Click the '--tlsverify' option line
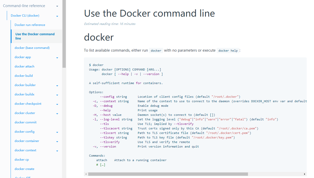Image resolution: width=314 pixels, height=178 pixels. (x=145, y=142)
